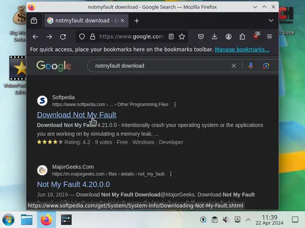Open a new tab with plus button
The image size is (305, 228).
pyautogui.click(x=137, y=21)
